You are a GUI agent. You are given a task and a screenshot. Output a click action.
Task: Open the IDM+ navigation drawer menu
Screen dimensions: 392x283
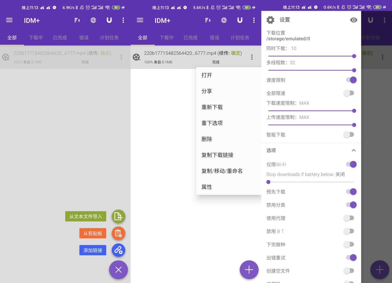[x=9, y=20]
